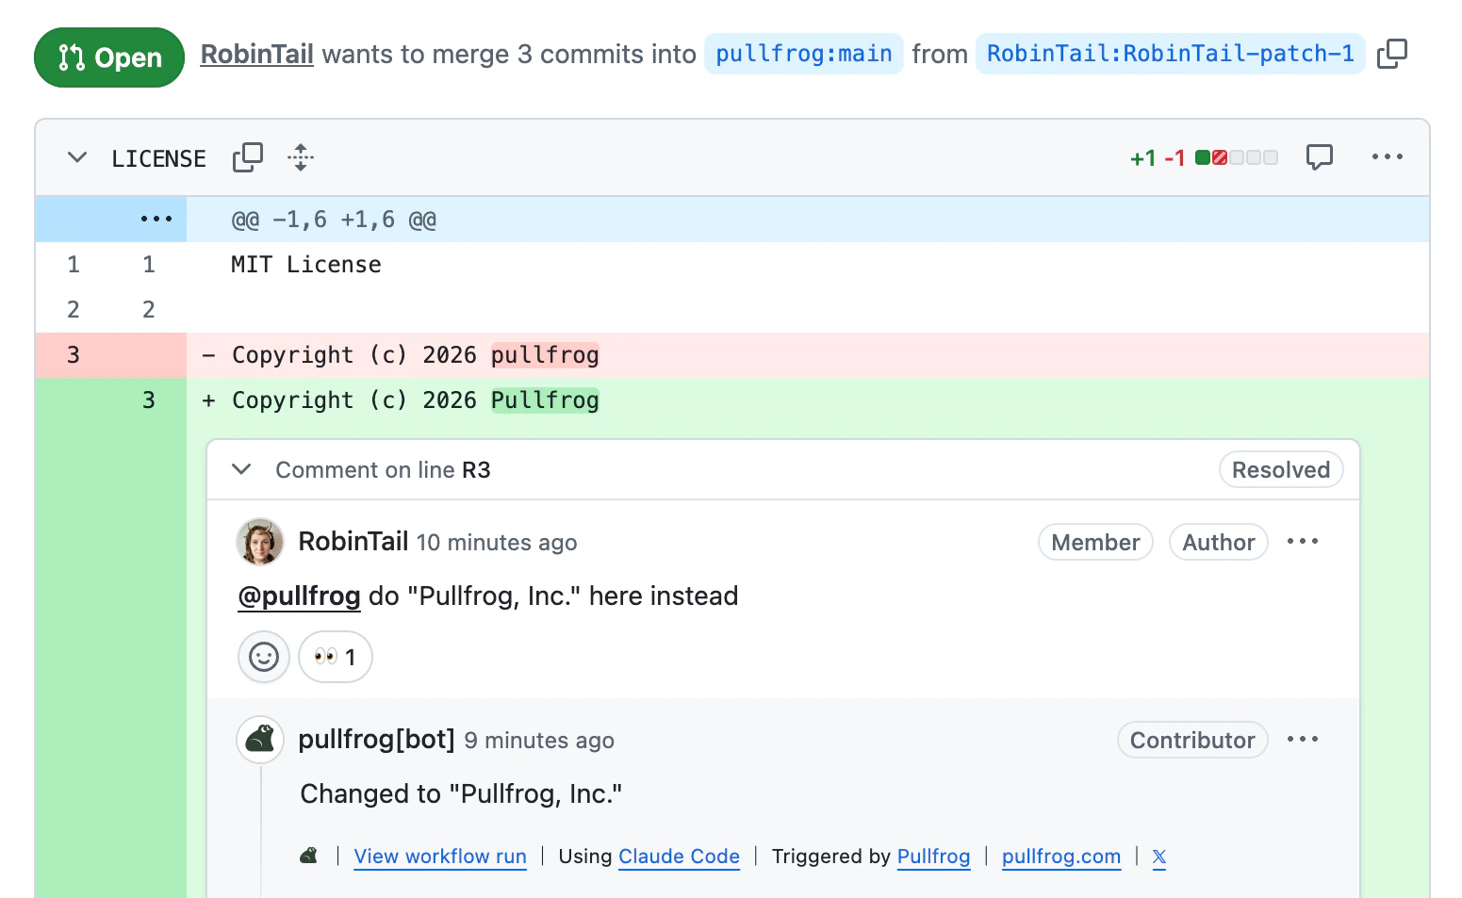The image size is (1462, 898).
Task: Open RobinTail comment options menu
Action: pos(1303,542)
